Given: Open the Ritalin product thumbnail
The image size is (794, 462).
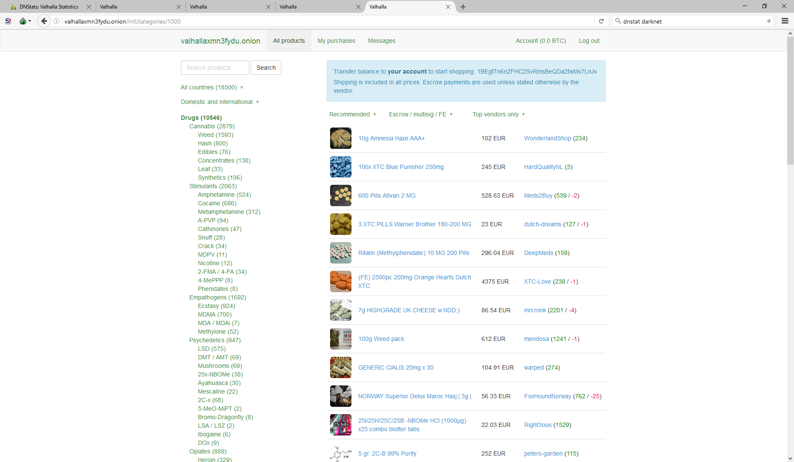Looking at the screenshot, I should click(x=341, y=253).
